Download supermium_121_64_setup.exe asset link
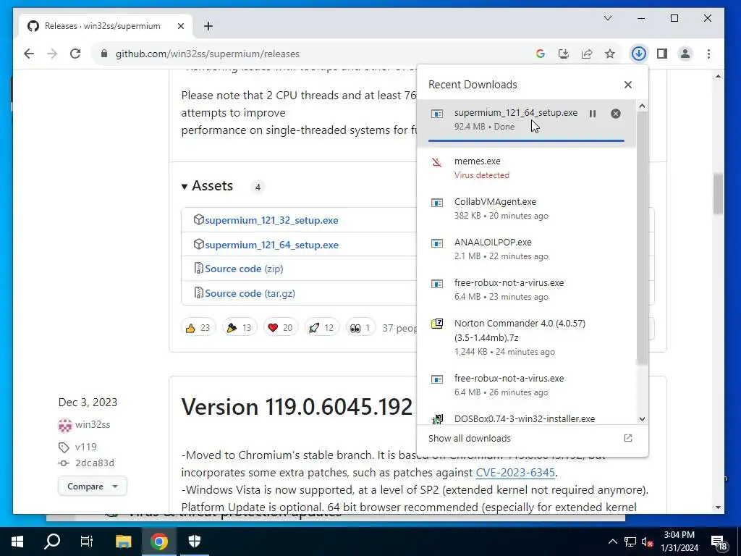Image resolution: width=741 pixels, height=556 pixels. (271, 245)
